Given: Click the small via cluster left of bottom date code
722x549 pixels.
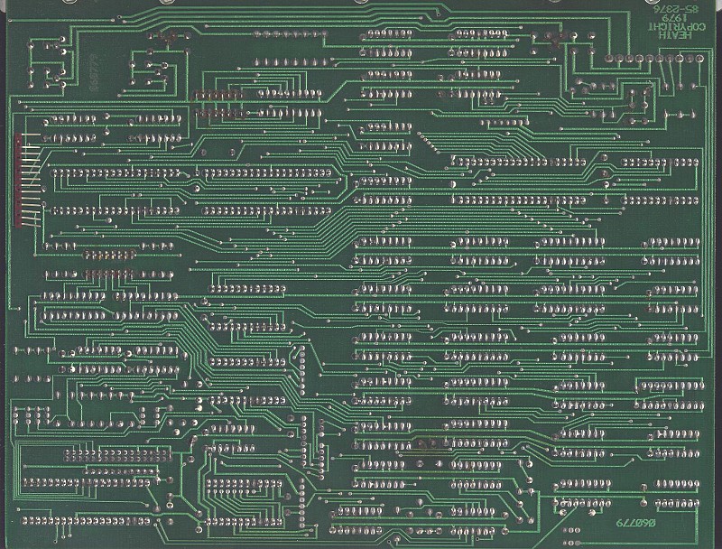Looking at the screenshot, I should click(570, 528).
